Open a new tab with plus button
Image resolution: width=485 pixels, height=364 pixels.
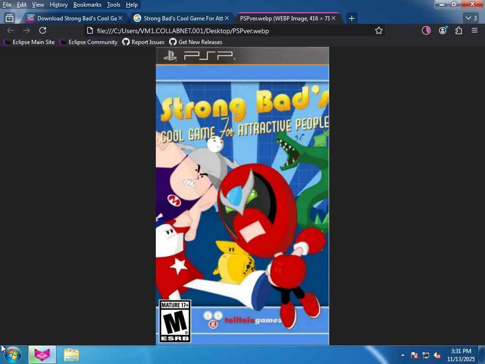click(351, 18)
